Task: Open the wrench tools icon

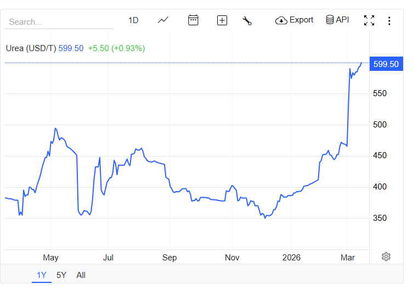Action: point(247,21)
